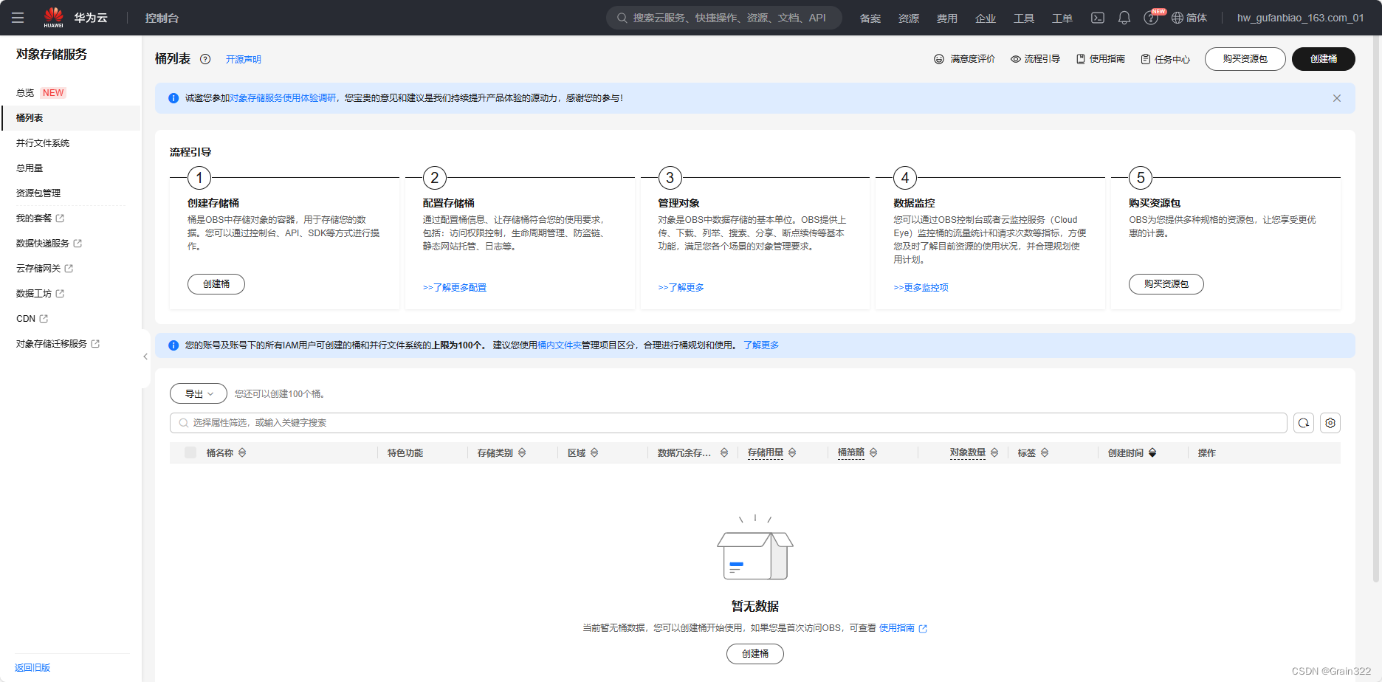Open 工具 in the top navigation

click(x=1024, y=18)
